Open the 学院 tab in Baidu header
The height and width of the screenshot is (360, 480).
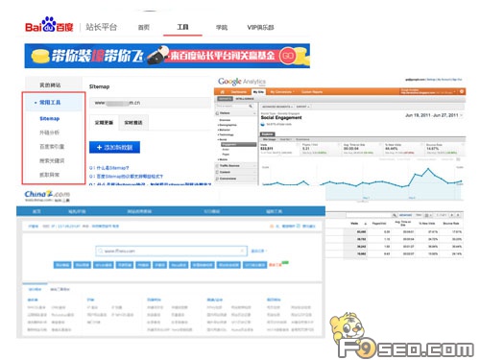[222, 27]
